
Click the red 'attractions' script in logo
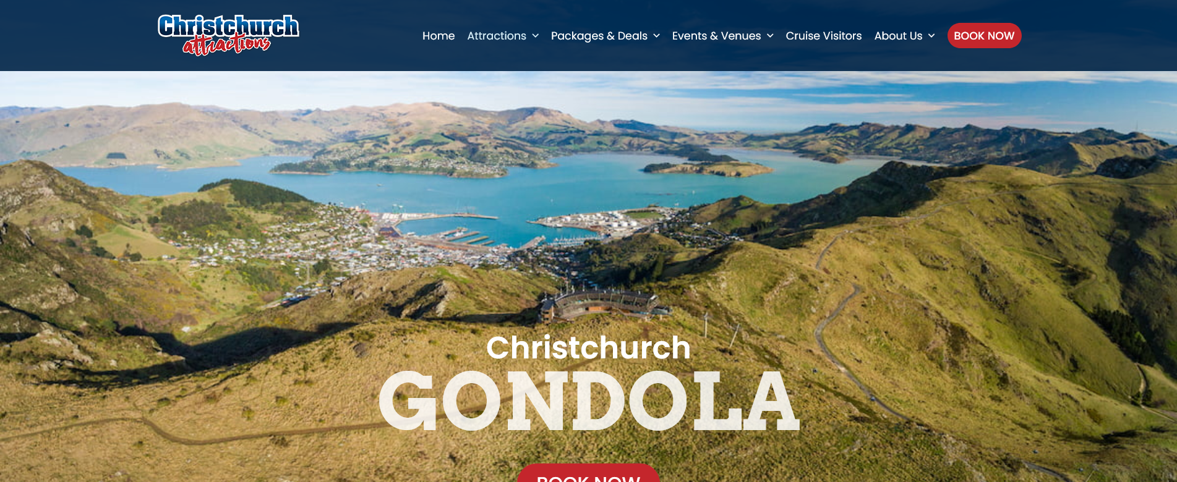click(x=226, y=44)
